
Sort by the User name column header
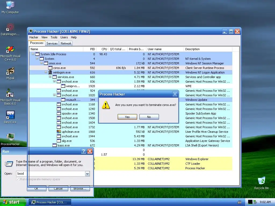[x=165, y=49]
